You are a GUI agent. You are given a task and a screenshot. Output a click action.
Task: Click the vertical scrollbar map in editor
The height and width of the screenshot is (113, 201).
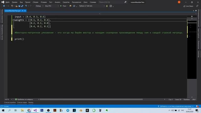pyautogui.click(x=192, y=50)
